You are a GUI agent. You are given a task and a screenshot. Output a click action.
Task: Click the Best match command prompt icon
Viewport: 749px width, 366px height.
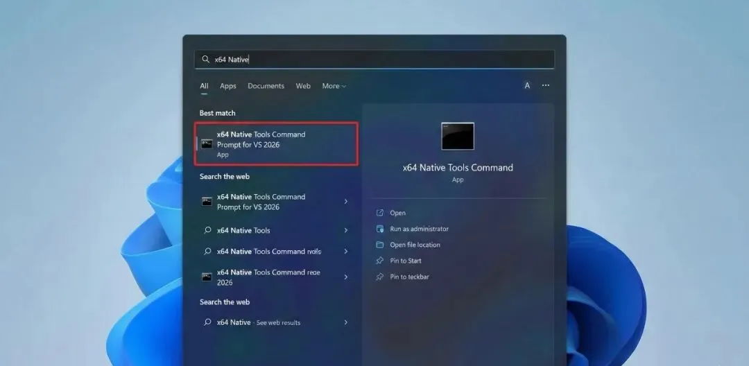click(x=207, y=143)
